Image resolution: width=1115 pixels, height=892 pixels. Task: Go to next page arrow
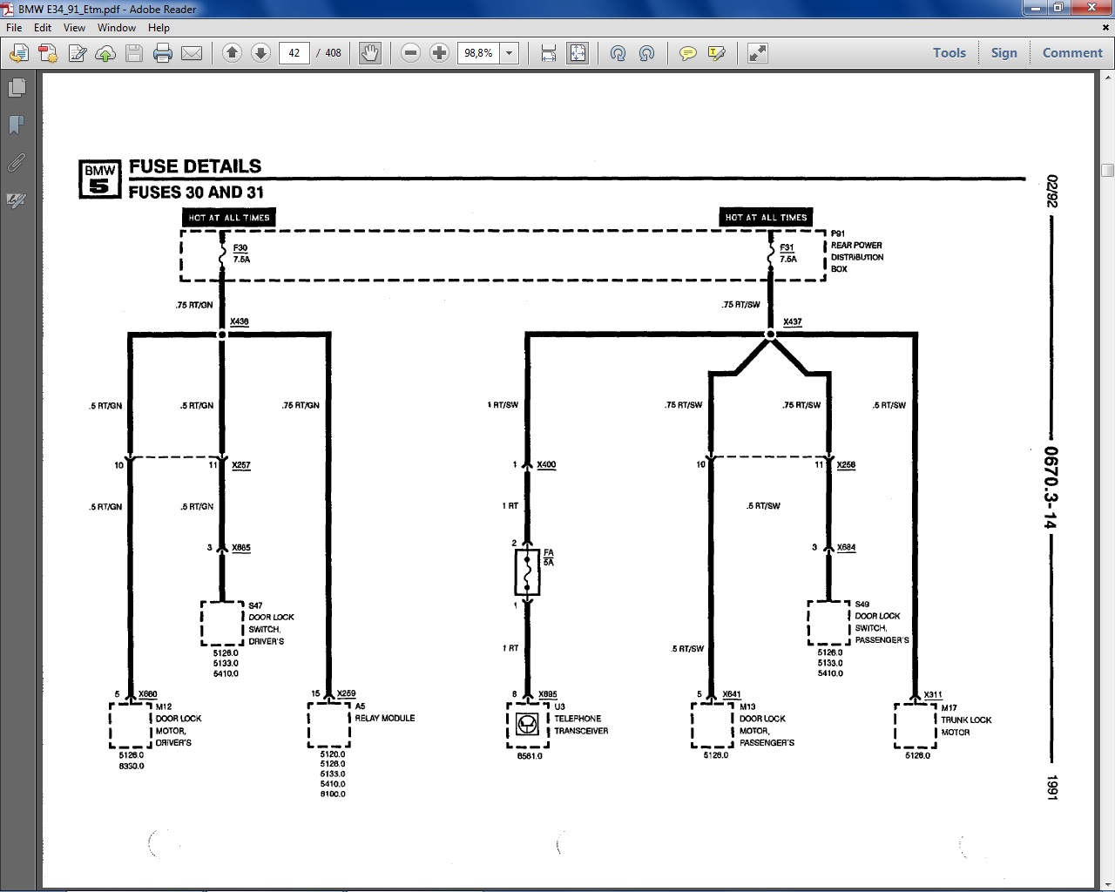click(x=260, y=53)
